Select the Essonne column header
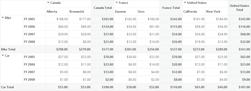Screen dimensions: 251x91 click(x=126, y=12)
